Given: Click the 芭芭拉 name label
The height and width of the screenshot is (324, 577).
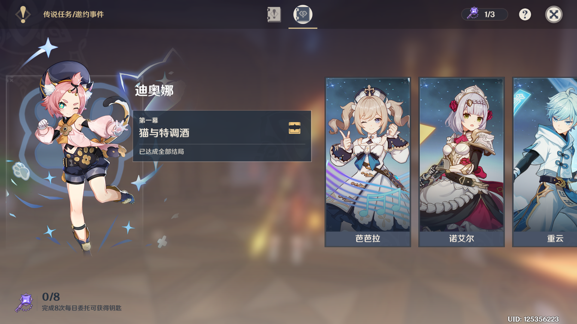Looking at the screenshot, I should (x=368, y=238).
